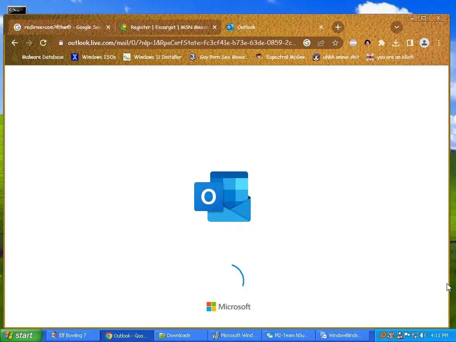
Task: Open the Downloads taskbar window
Action: pyautogui.click(x=180, y=336)
